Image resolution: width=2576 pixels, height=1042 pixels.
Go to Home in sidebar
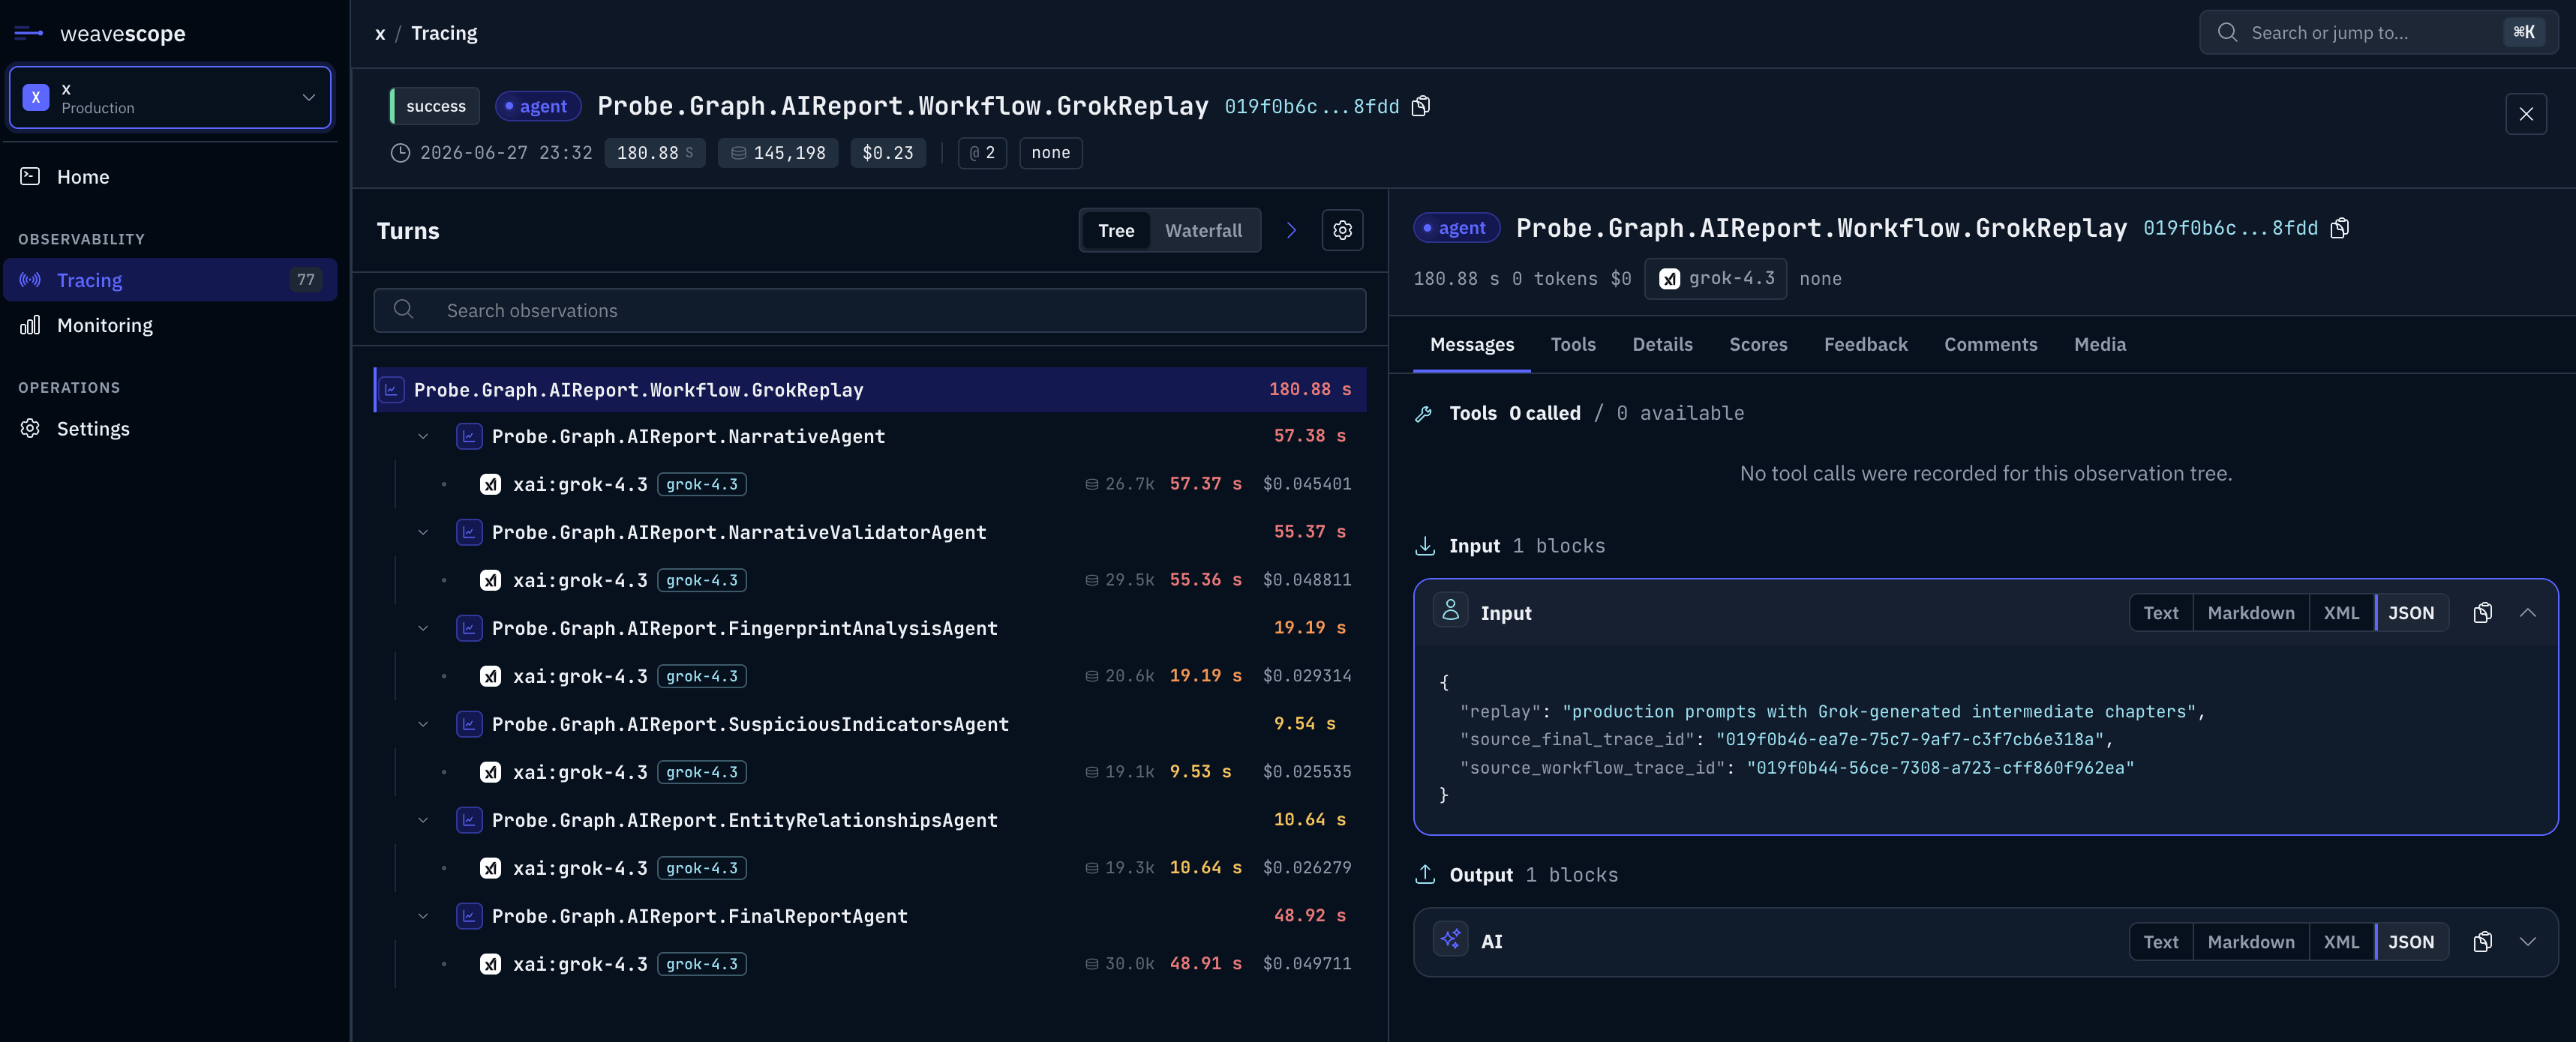point(170,177)
